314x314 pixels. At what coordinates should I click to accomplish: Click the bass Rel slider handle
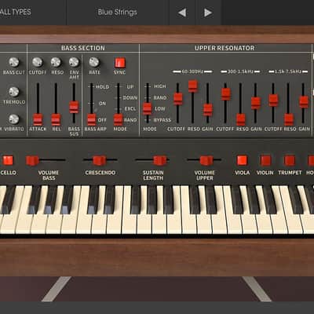(56, 119)
